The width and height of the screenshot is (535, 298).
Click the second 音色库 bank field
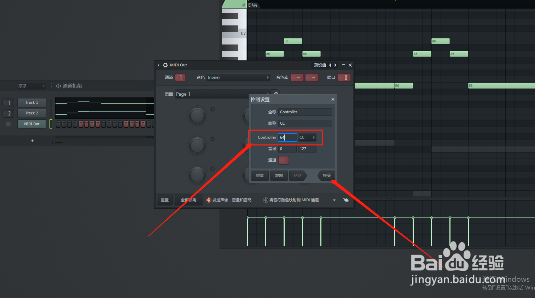point(312,77)
